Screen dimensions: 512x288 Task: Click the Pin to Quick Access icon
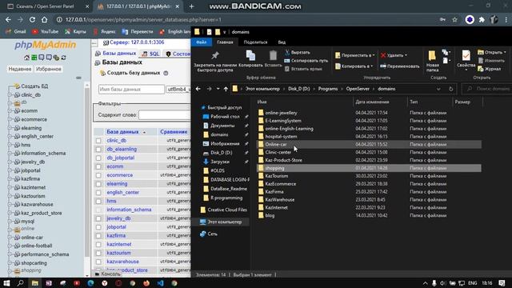tap(215, 55)
